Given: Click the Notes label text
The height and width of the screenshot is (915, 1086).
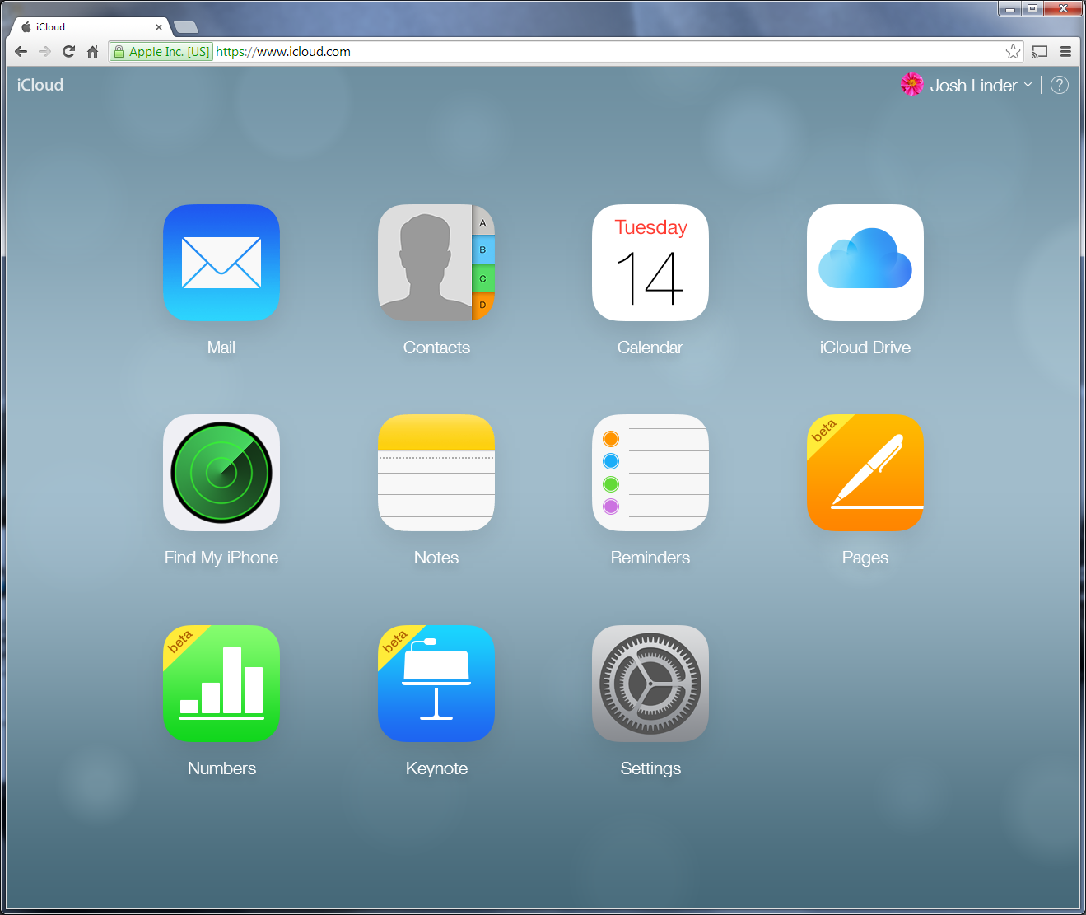Looking at the screenshot, I should [436, 558].
